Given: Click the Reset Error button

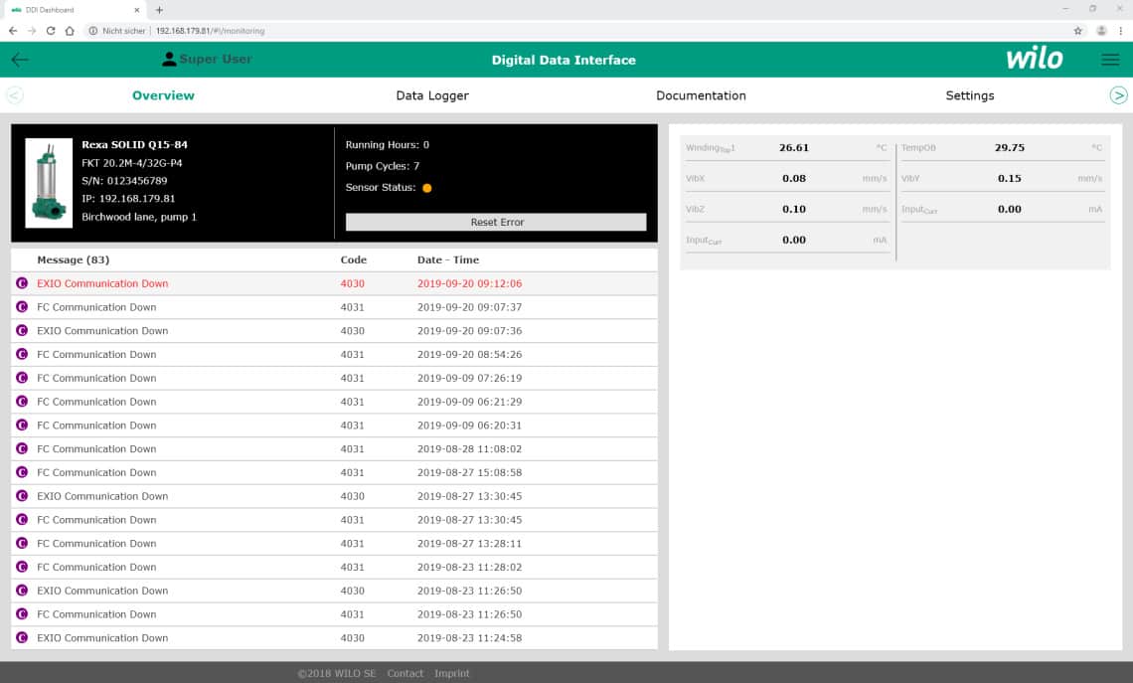Looking at the screenshot, I should (x=496, y=222).
